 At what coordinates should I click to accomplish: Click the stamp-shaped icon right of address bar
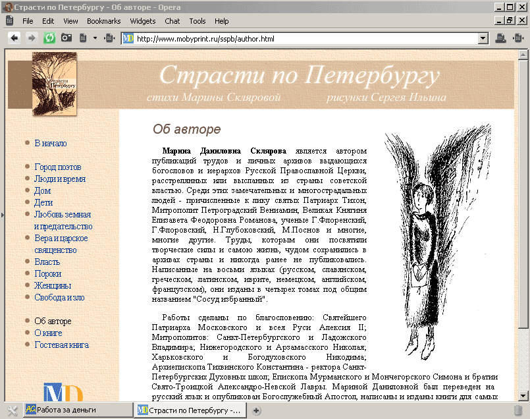point(500,38)
